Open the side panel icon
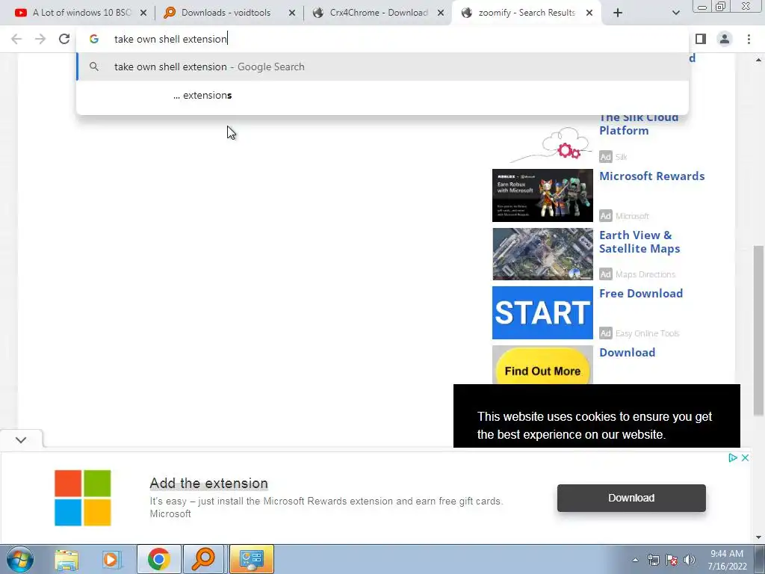 (701, 39)
